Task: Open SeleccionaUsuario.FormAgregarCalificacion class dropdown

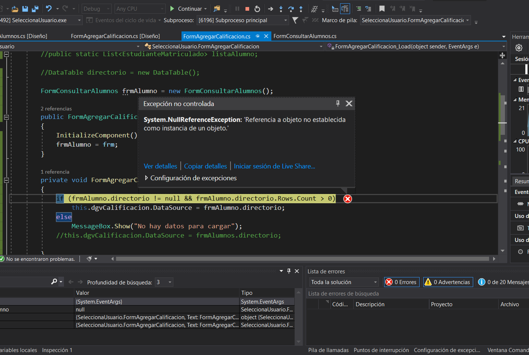Action: click(234, 46)
